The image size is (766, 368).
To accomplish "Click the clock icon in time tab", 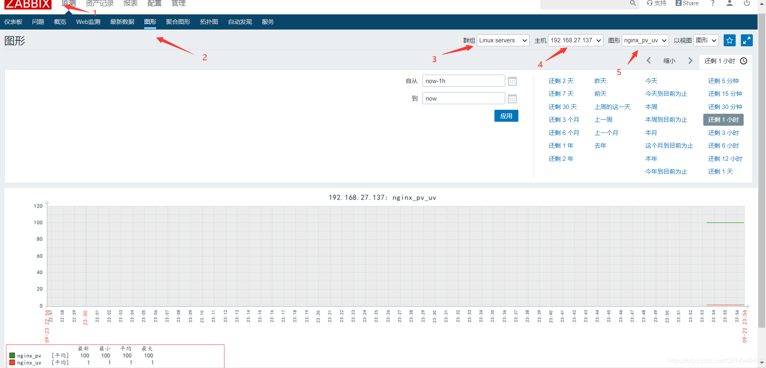I will [744, 61].
